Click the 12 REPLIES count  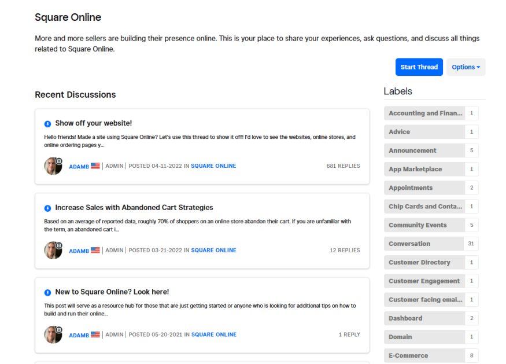[345, 250]
